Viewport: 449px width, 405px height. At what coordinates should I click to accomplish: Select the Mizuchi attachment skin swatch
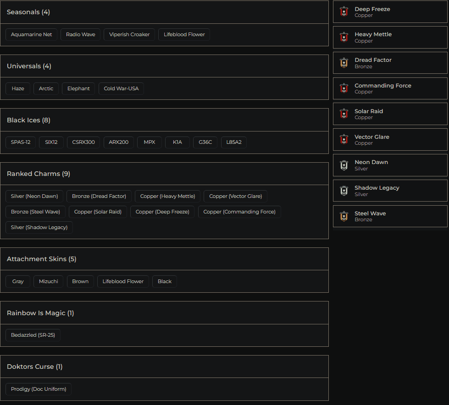pos(48,281)
